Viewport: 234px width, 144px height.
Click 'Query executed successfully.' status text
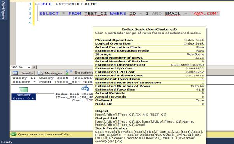tap(44, 134)
